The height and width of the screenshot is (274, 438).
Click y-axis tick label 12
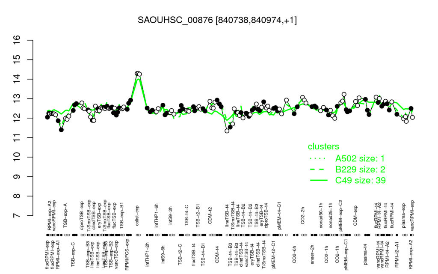(x=17, y=118)
